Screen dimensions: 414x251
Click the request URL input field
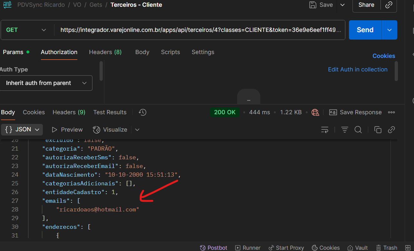tap(198, 30)
